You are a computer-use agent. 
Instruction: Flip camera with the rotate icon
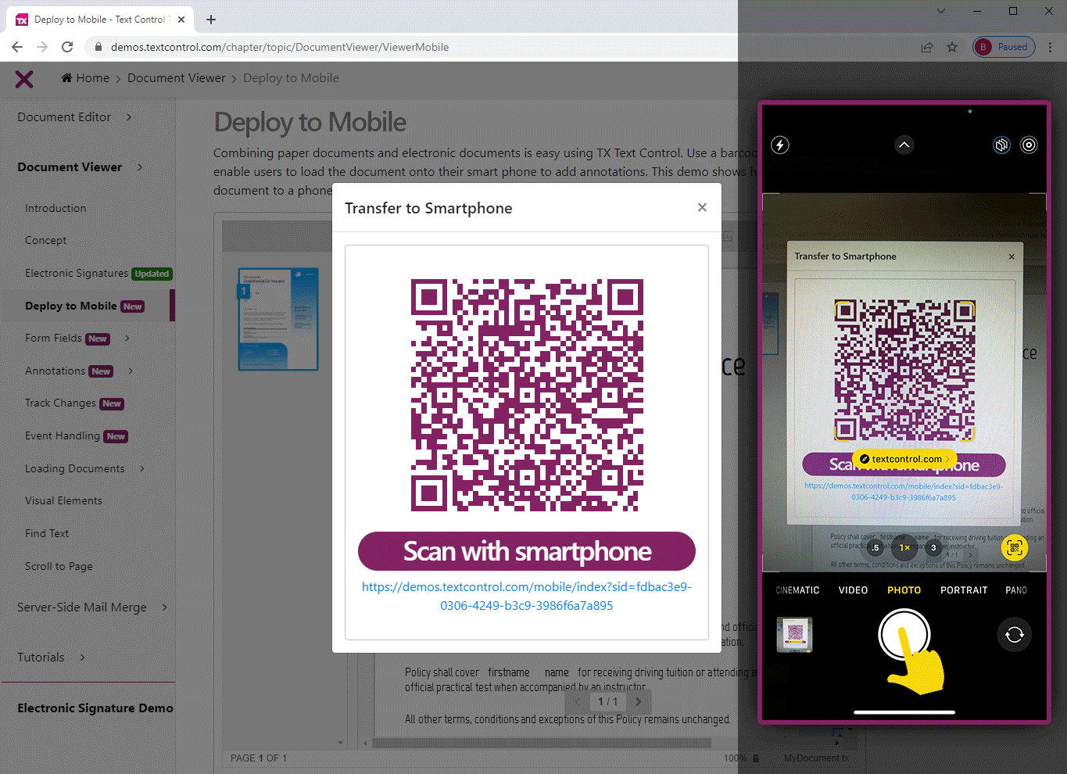(x=1015, y=635)
